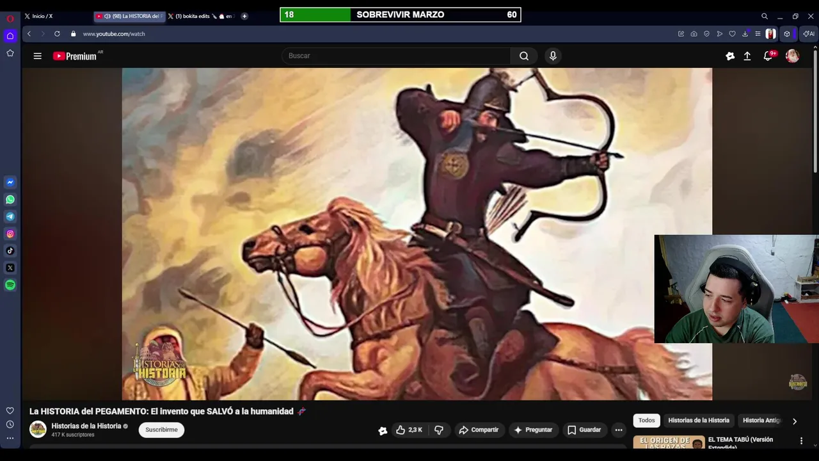
Task: Open the browser downloads panel
Action: pos(745,34)
